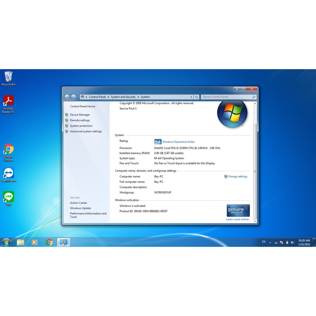The height and width of the screenshot is (316, 316).
Task: Click the Windows Experience Index link
Action: coord(178,142)
